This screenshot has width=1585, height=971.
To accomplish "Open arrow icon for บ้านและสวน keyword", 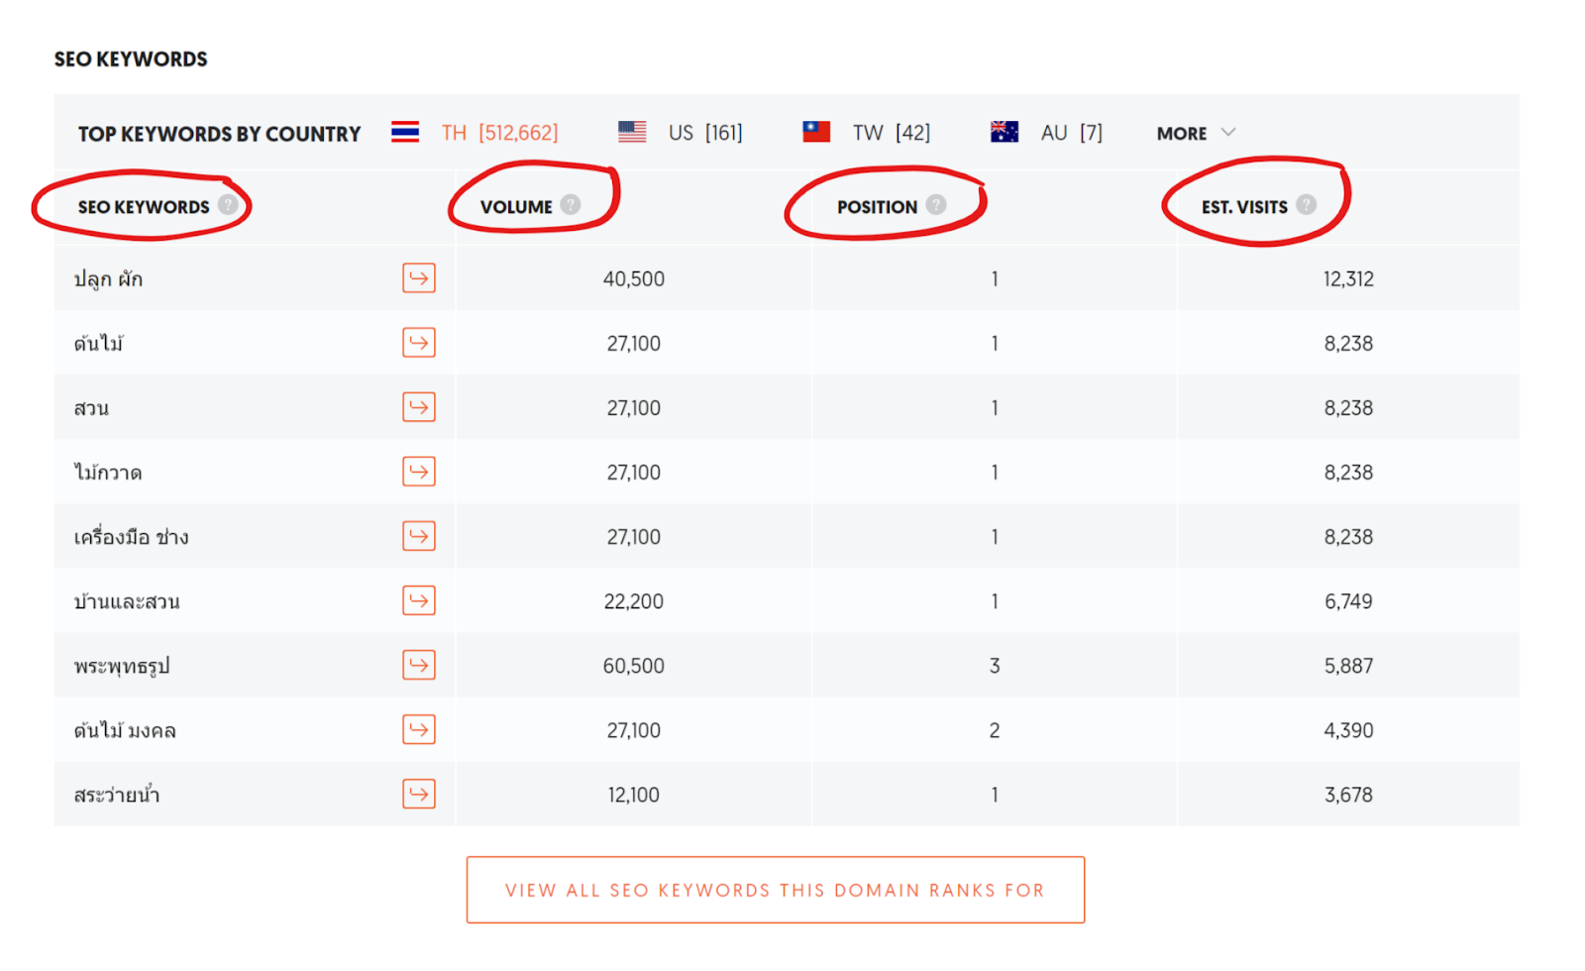I will click(x=419, y=600).
